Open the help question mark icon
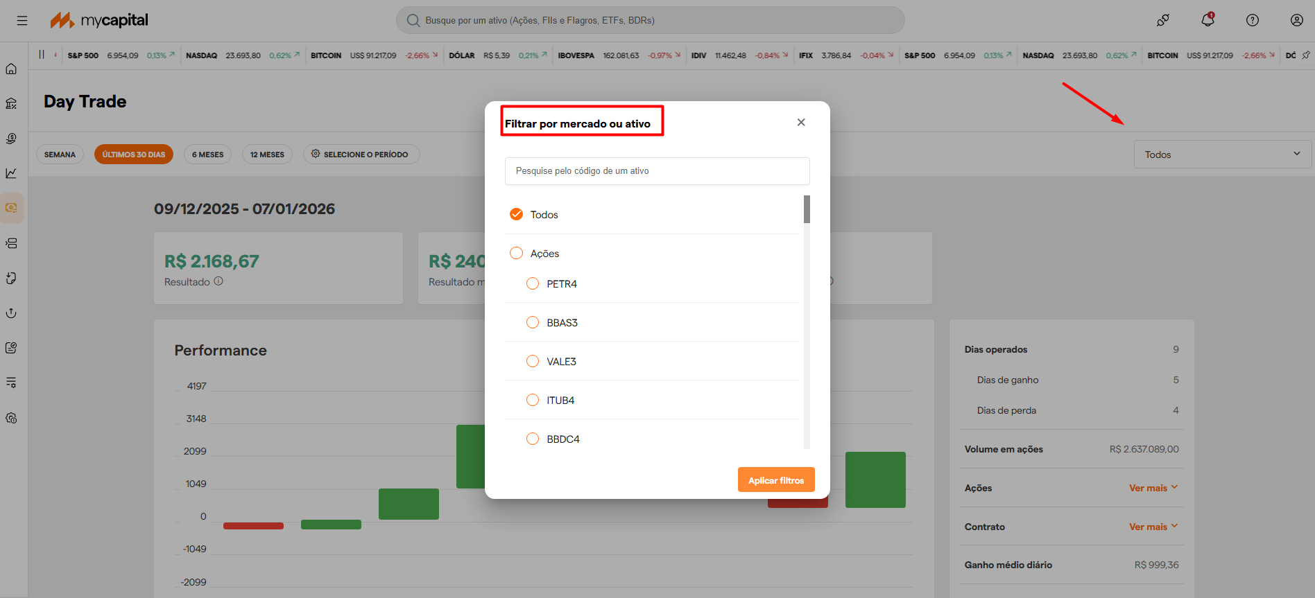Viewport: 1315px width, 598px height. (x=1253, y=20)
